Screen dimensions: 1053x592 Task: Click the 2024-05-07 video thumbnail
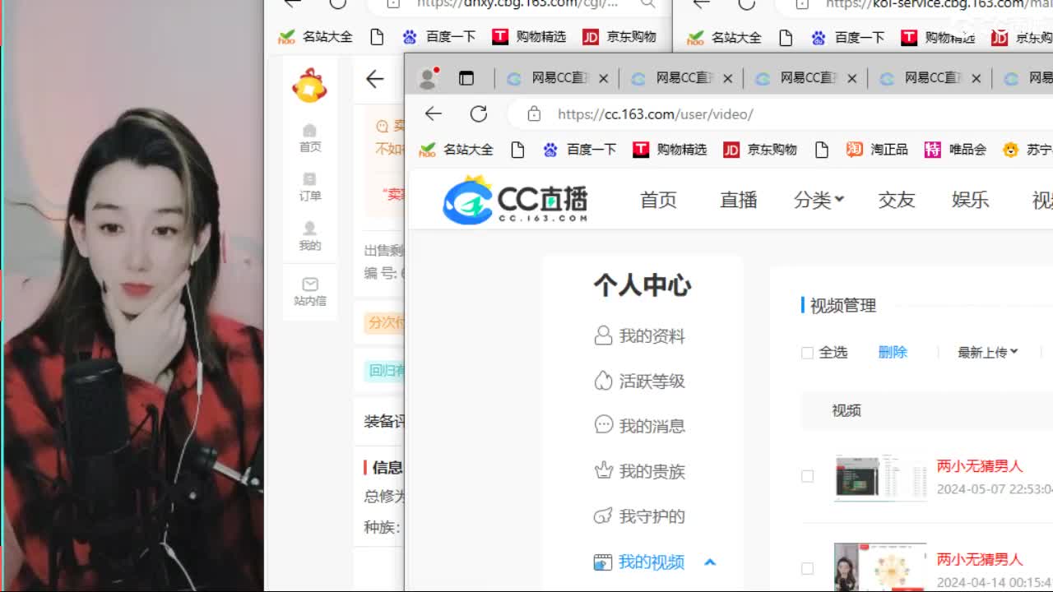point(880,477)
